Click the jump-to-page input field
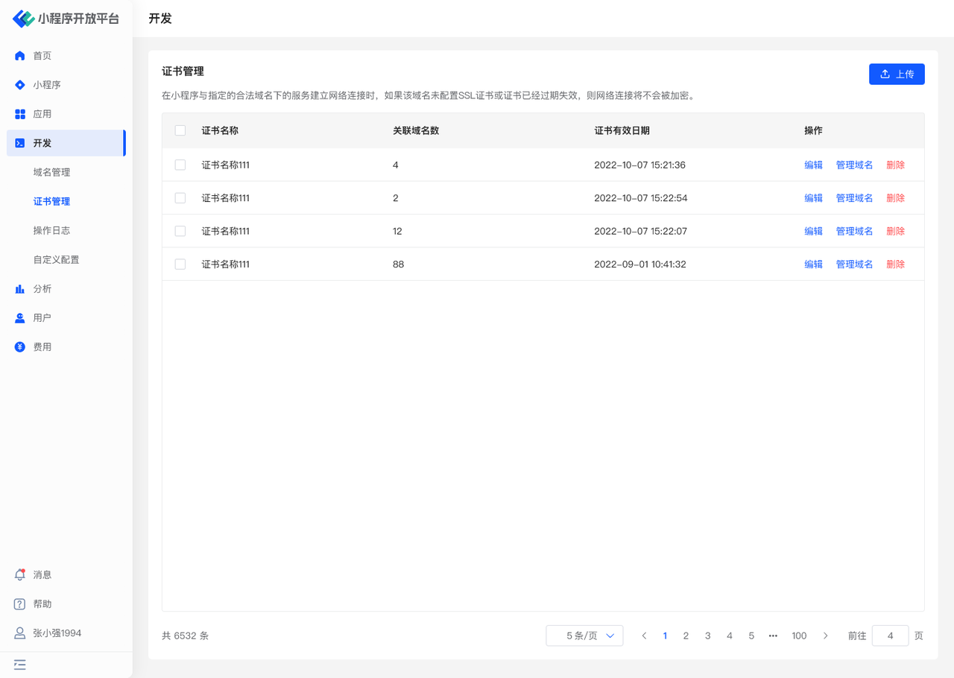954x678 pixels. (890, 636)
